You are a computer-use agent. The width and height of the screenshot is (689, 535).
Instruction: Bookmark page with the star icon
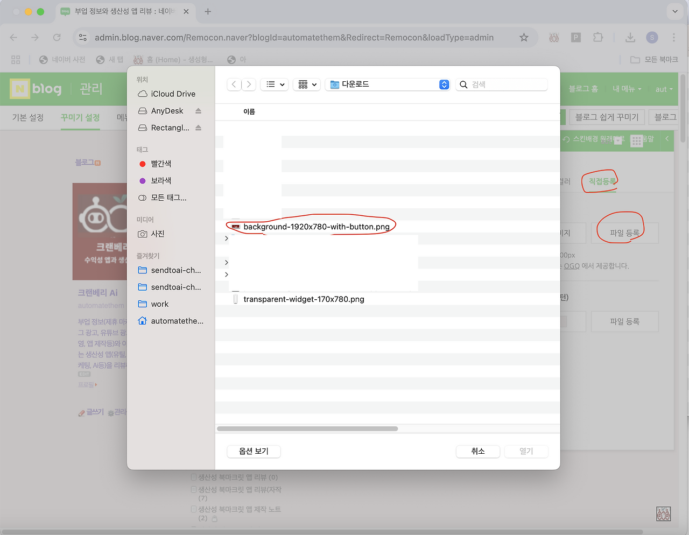524,38
